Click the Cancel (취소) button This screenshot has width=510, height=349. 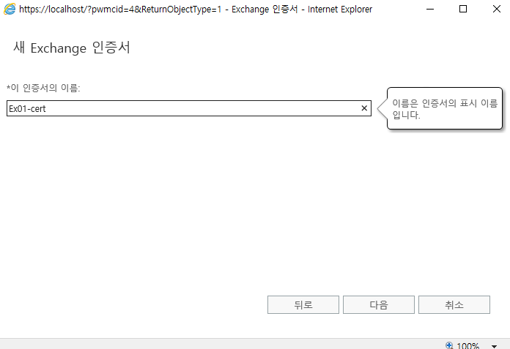[454, 304]
